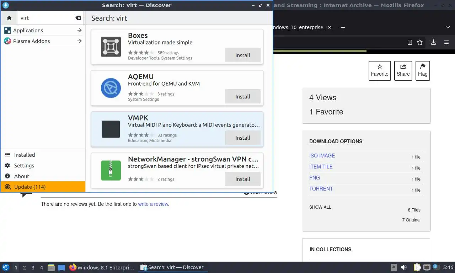Screen dimensions: 455x273
Task: Clear the 'virt' search text
Action: tap(78, 18)
